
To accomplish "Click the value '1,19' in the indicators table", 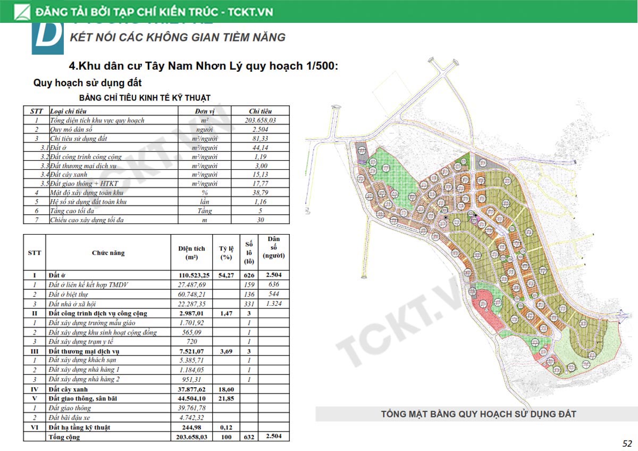I will point(261,157).
